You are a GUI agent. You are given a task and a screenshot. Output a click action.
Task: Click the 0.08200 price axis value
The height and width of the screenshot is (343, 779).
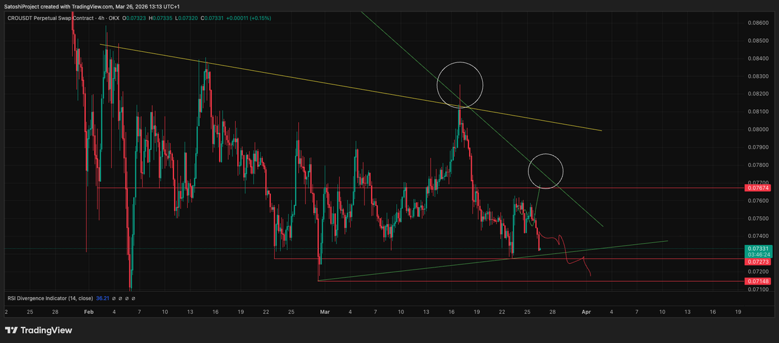[x=757, y=94]
